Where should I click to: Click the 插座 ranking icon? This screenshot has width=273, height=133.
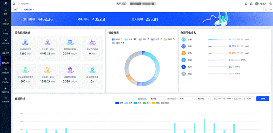pyautogui.click(x=183, y=74)
